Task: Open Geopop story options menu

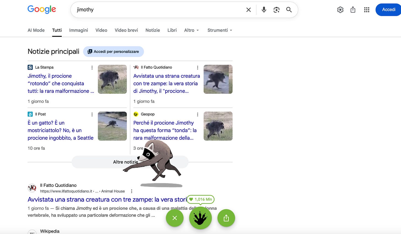Action: coord(197,114)
